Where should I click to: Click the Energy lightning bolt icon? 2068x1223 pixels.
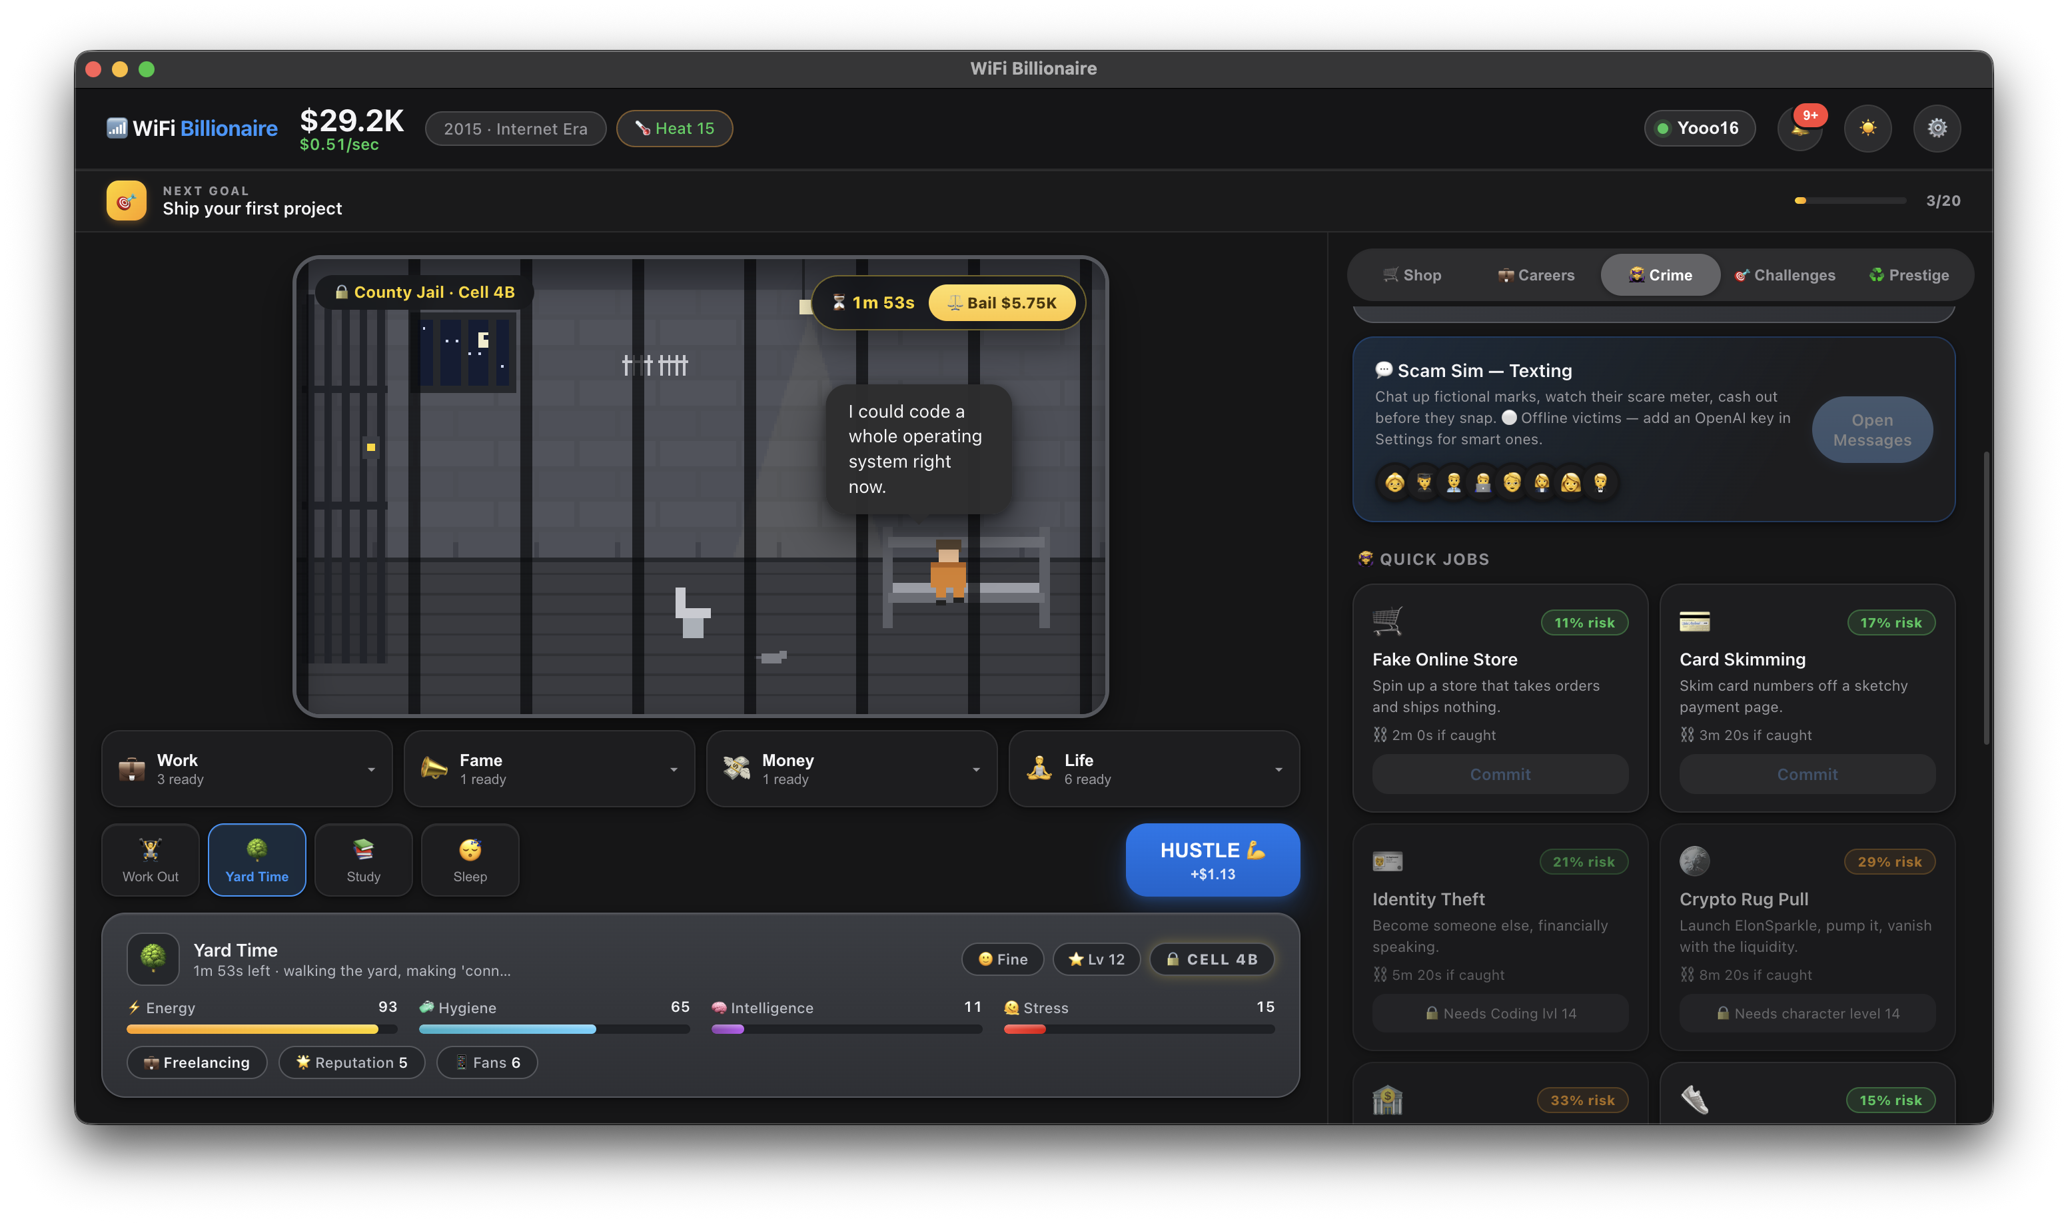(x=135, y=1007)
